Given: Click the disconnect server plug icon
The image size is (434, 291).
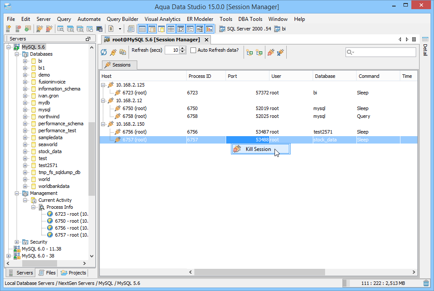Looking at the screenshot, I should click(49, 28).
